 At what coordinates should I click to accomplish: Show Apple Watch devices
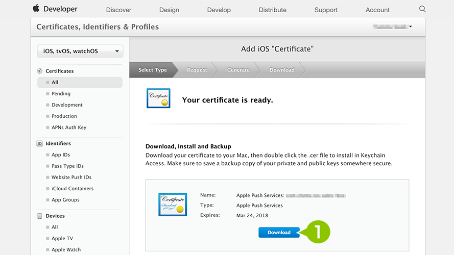click(x=66, y=250)
